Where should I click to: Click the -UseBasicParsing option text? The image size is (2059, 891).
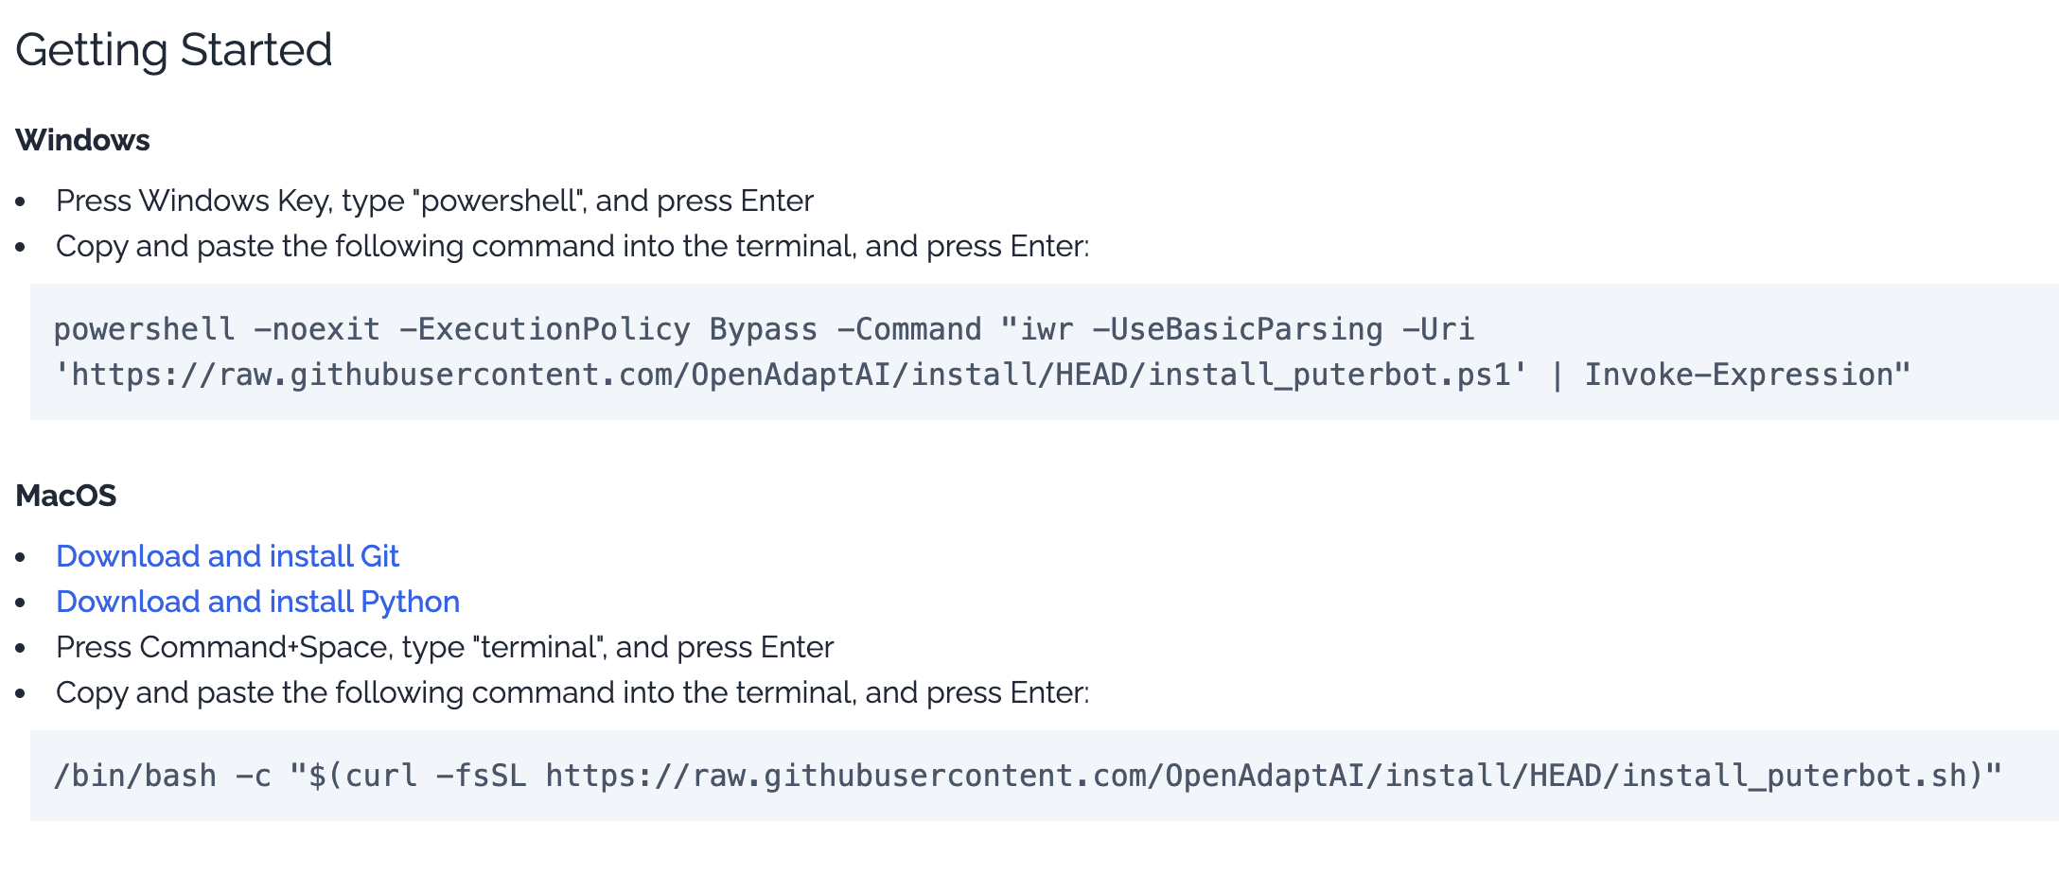pos(1237,329)
